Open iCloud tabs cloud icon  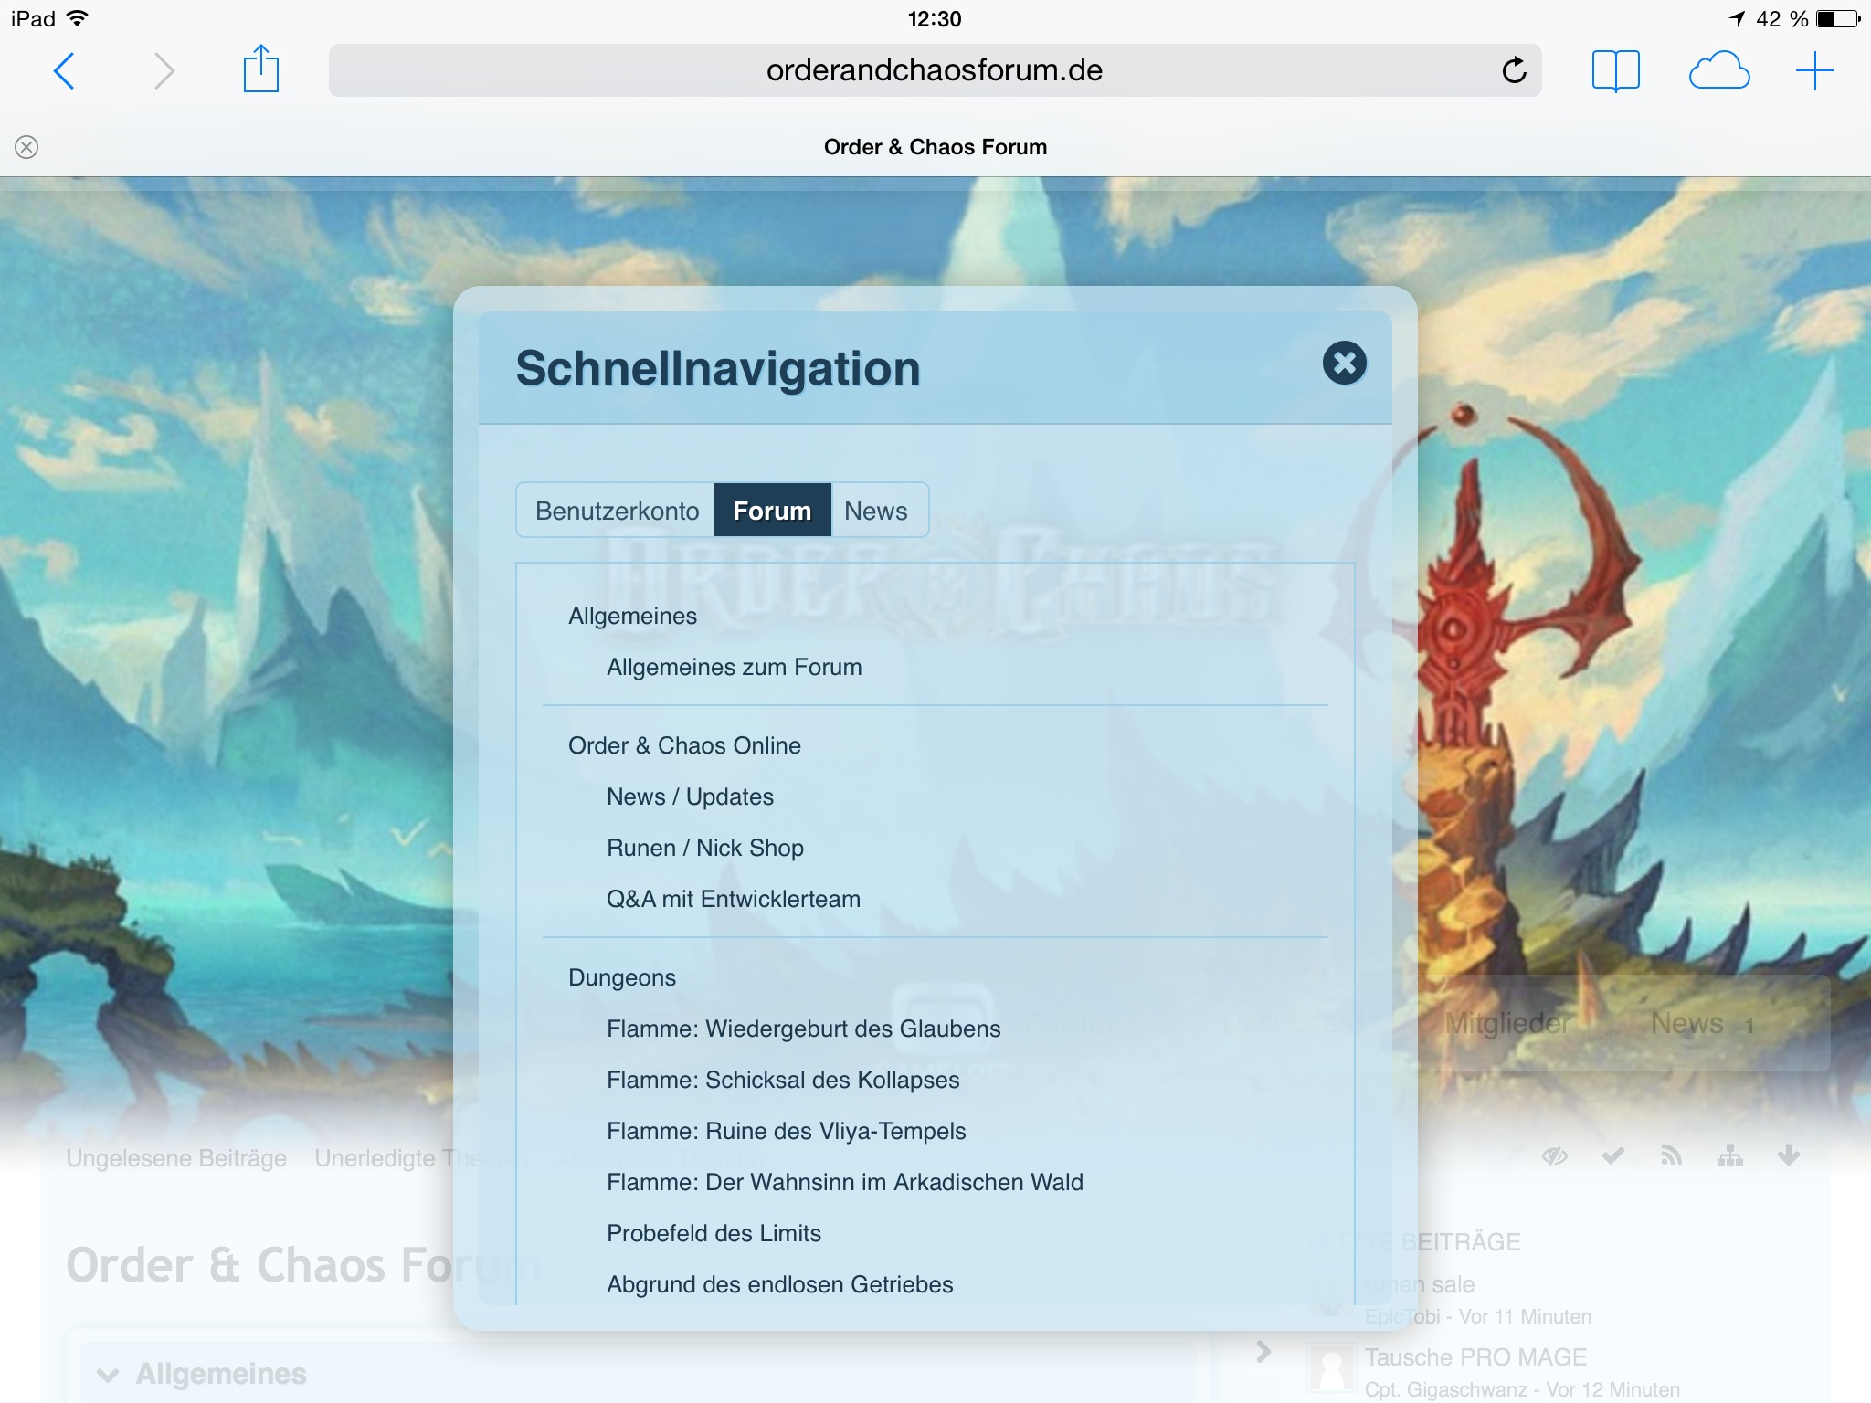(x=1718, y=70)
